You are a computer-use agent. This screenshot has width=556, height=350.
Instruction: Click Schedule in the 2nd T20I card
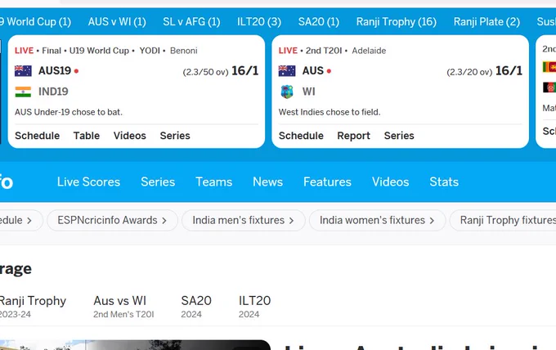pyautogui.click(x=301, y=136)
